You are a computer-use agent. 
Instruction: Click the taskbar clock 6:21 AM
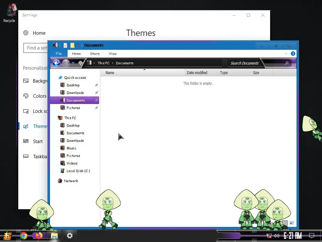tap(292, 236)
